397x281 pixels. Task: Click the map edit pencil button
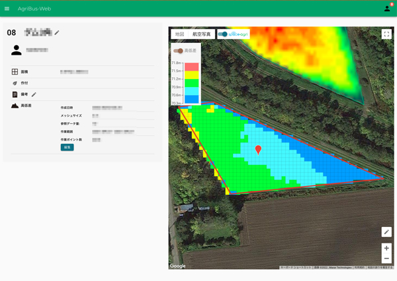tap(386, 232)
